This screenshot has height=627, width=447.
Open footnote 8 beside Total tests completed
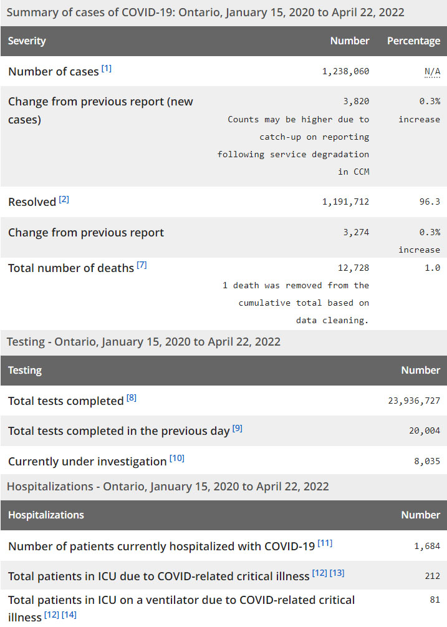(132, 398)
